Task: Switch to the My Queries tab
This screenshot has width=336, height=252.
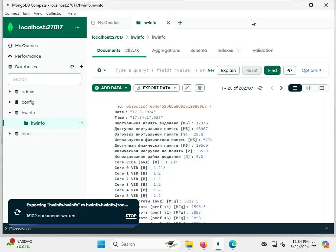Action: (x=108, y=23)
